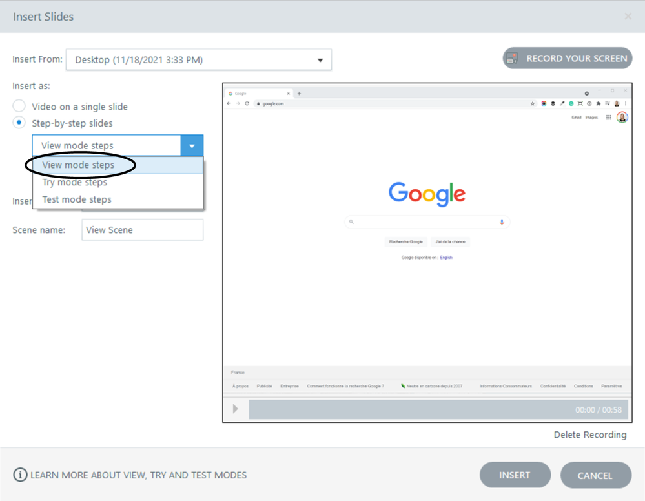Screen dimensions: 645x501
Task: Click the Images link in preview
Action: 591,118
